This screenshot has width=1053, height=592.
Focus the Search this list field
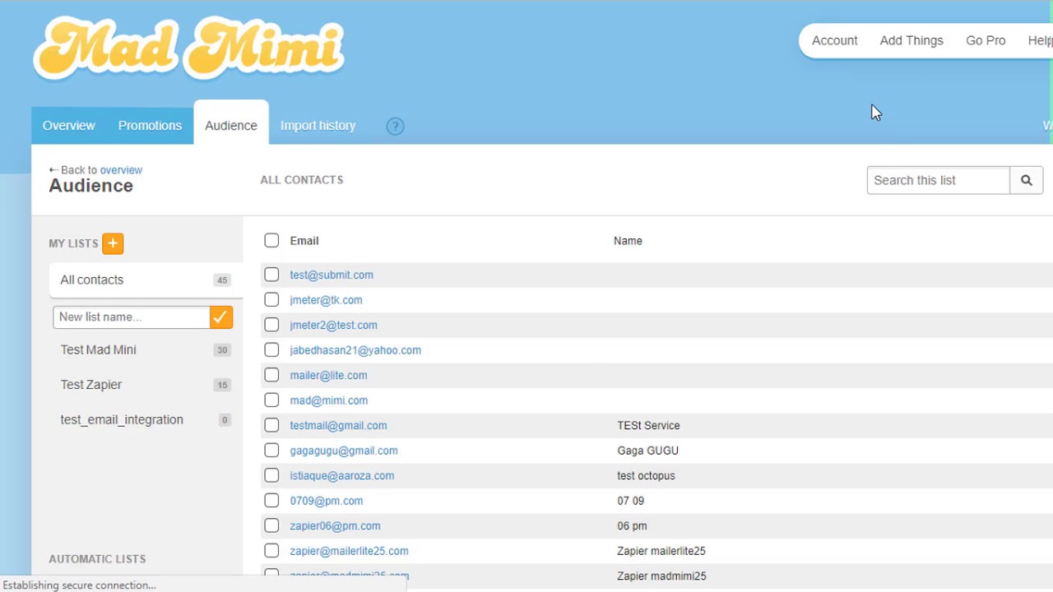[939, 180]
